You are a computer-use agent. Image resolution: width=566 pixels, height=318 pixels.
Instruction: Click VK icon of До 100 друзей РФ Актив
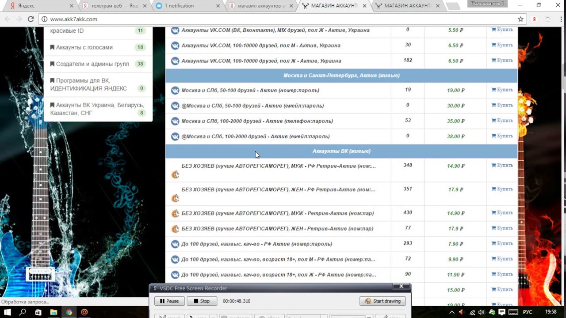pyautogui.click(x=175, y=244)
